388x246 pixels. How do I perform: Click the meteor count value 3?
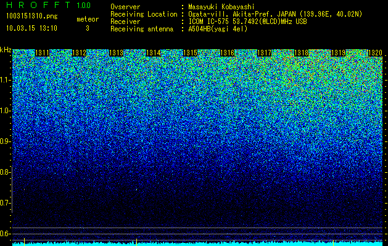(x=88, y=28)
